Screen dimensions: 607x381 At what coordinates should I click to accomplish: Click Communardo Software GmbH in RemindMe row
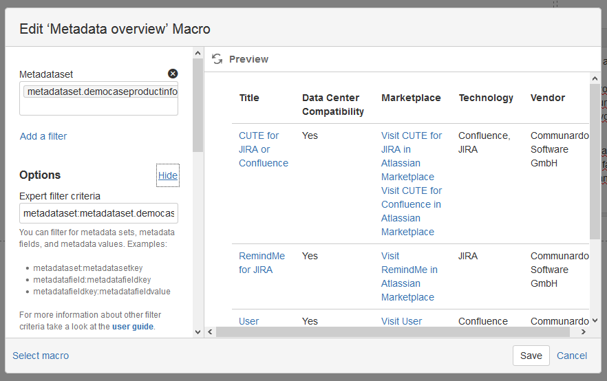(560, 270)
